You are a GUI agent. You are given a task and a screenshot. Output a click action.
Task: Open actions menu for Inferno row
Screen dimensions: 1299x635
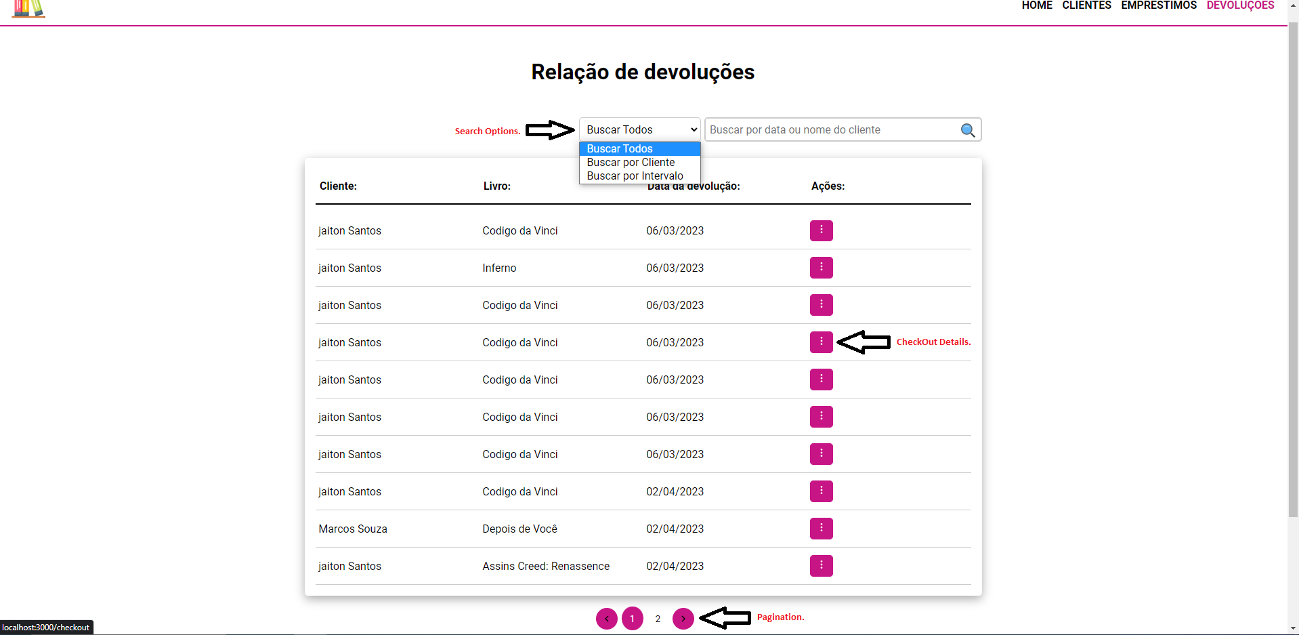point(821,268)
